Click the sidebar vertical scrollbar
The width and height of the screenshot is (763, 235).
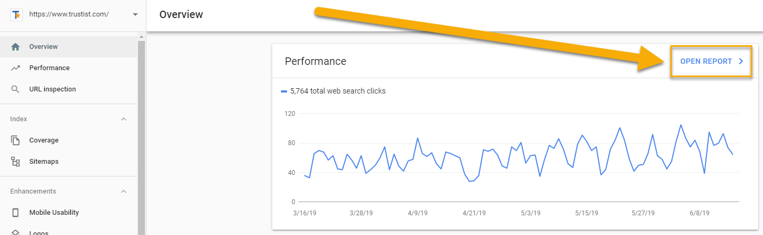click(x=141, y=133)
